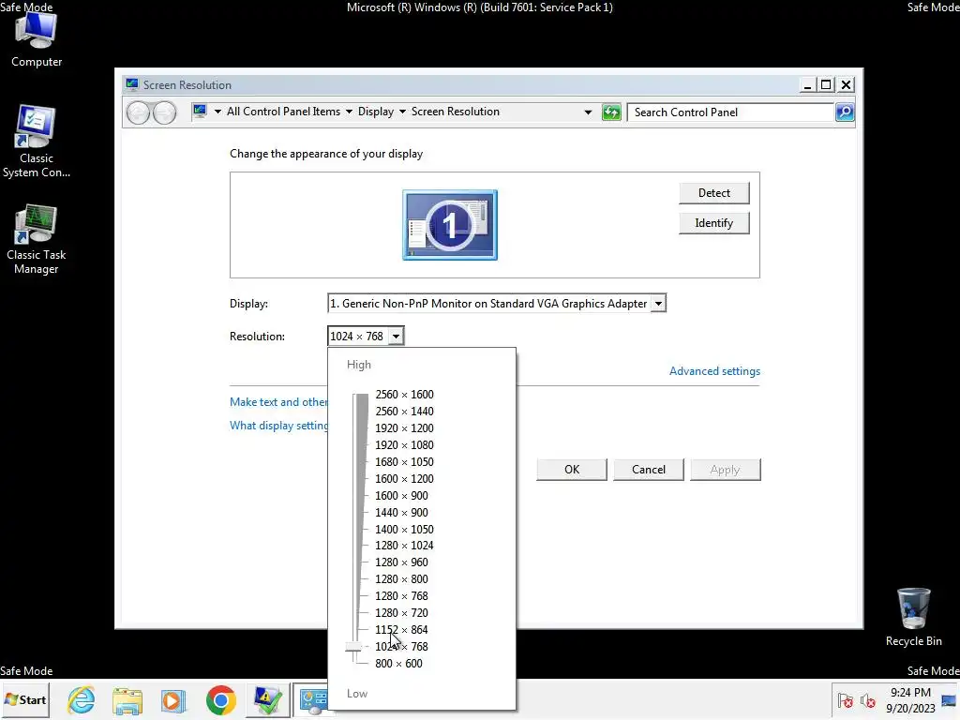960x720 pixels.
Task: Minimize the Screen Resolution window
Action: tap(807, 84)
